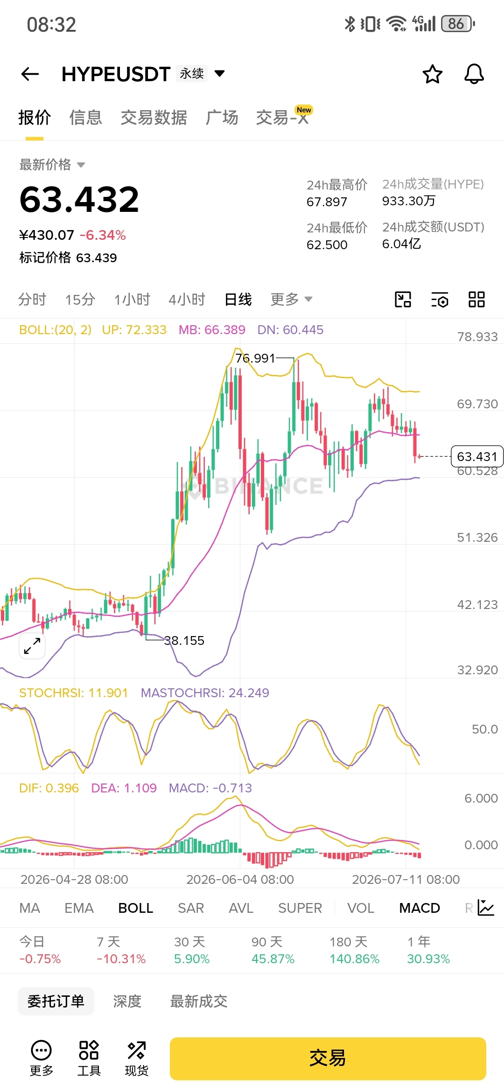Tap the 76.991 high price label
504x1092 pixels.
(255, 358)
